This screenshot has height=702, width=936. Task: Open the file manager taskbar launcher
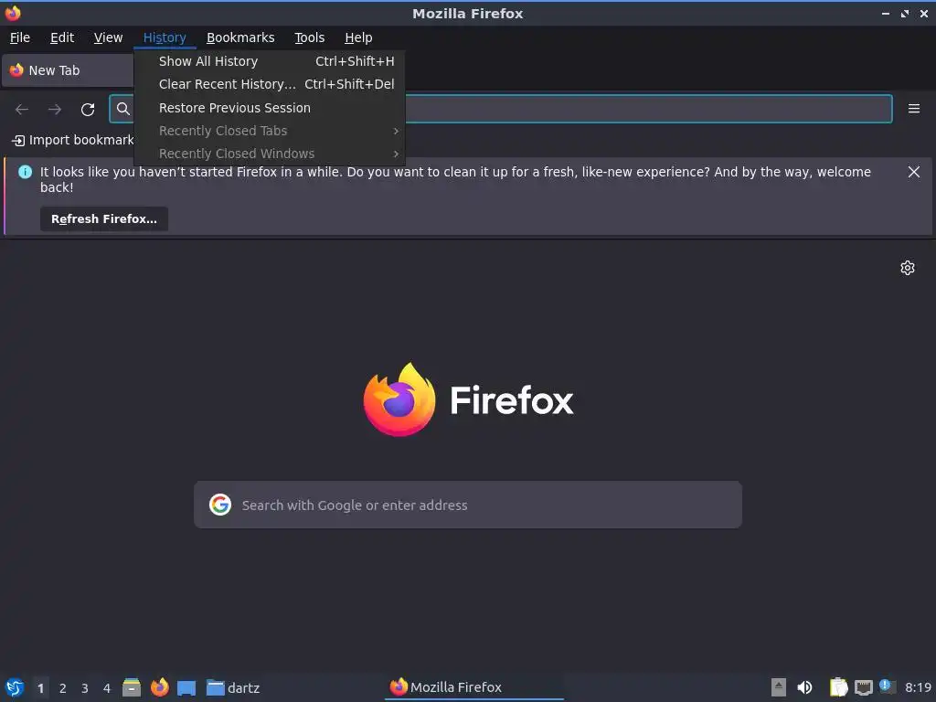pos(132,687)
